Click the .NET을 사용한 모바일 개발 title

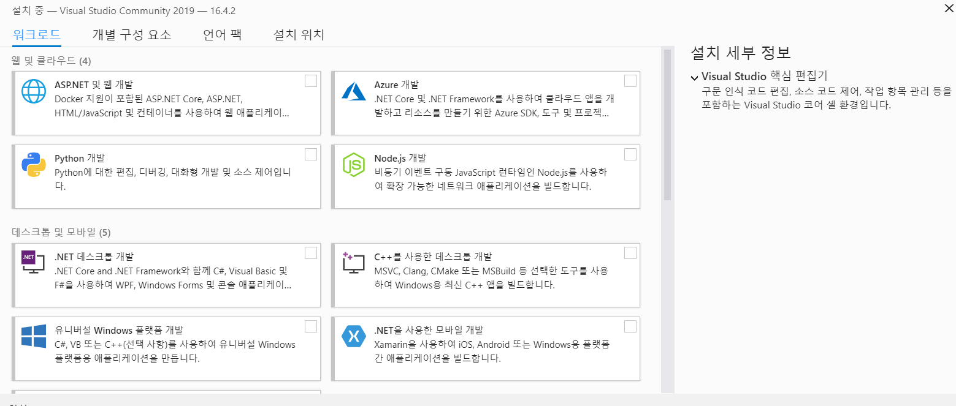[x=429, y=330]
